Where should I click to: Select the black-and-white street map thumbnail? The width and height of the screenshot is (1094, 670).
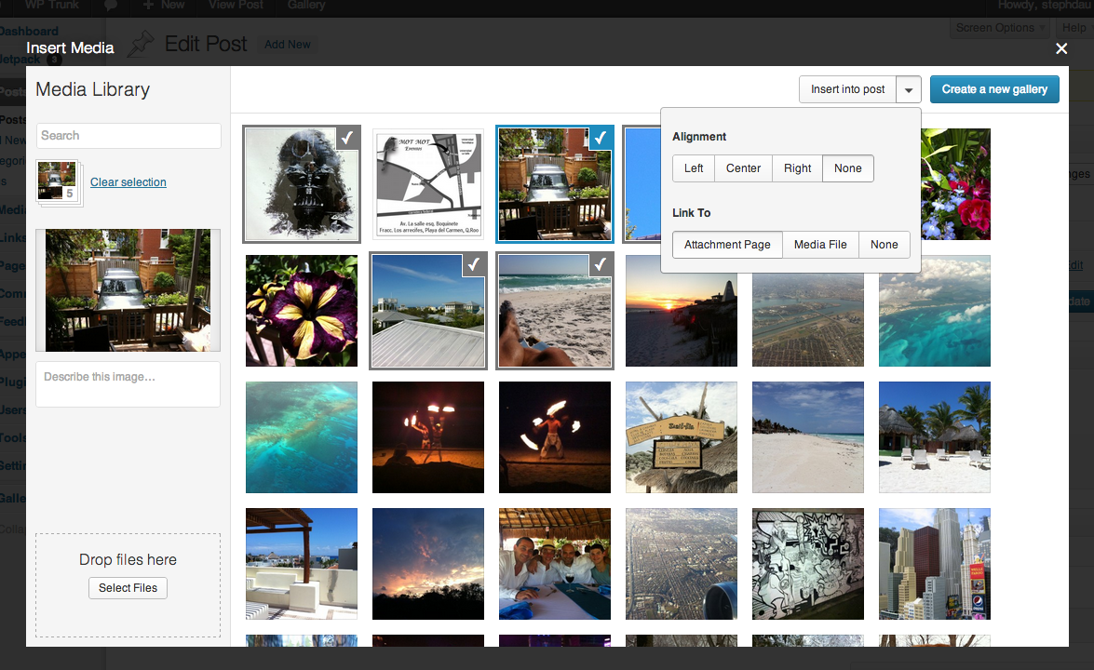click(428, 184)
